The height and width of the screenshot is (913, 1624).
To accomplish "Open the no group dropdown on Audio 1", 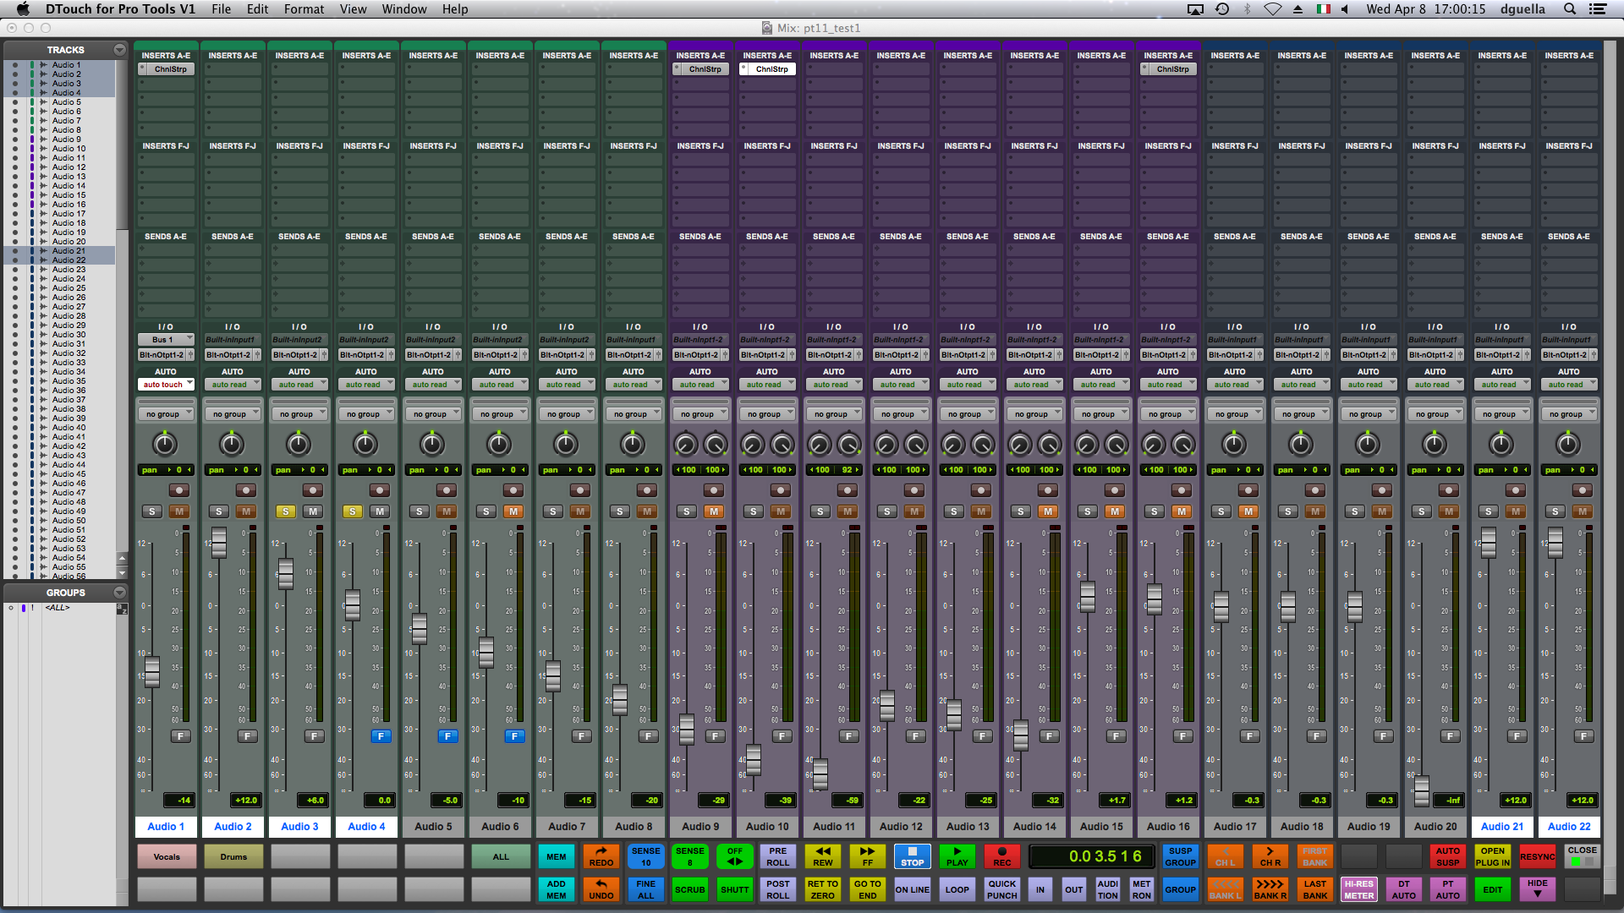I will click(x=166, y=414).
